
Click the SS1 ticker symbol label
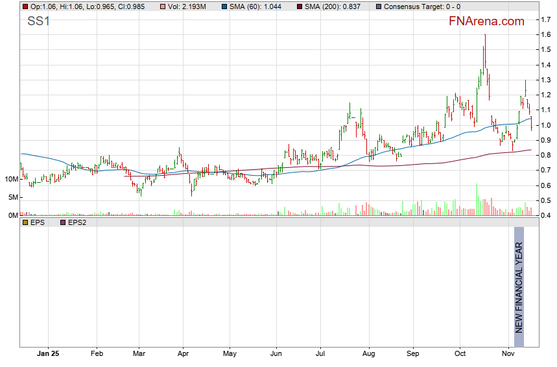pyautogui.click(x=38, y=22)
